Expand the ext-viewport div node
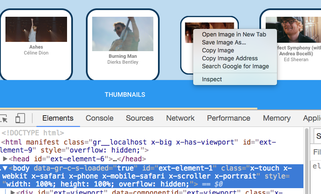 point(13,192)
